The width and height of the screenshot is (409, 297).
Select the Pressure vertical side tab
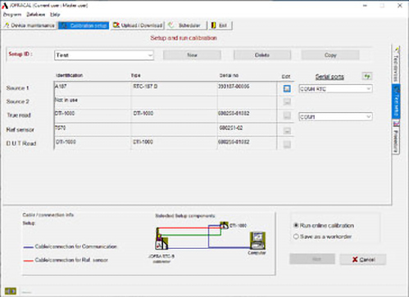point(396,137)
